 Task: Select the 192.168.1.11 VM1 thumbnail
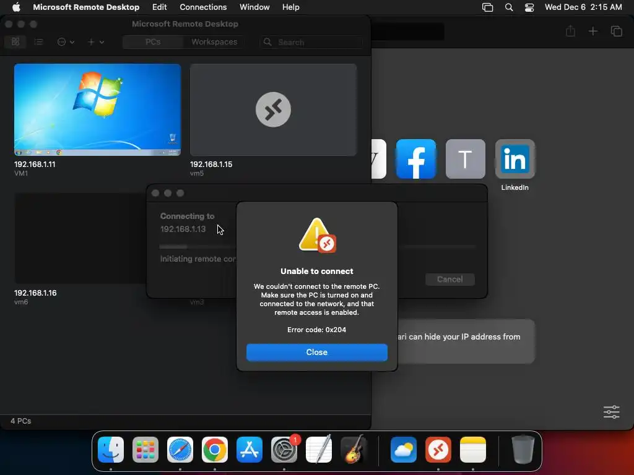click(x=97, y=109)
